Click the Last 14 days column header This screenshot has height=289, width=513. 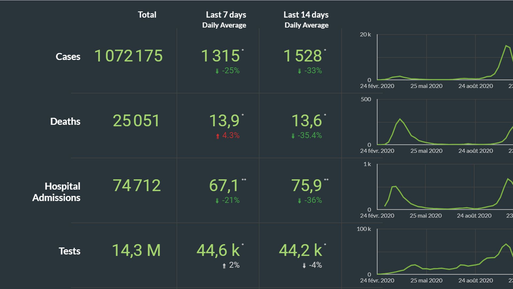(306, 15)
